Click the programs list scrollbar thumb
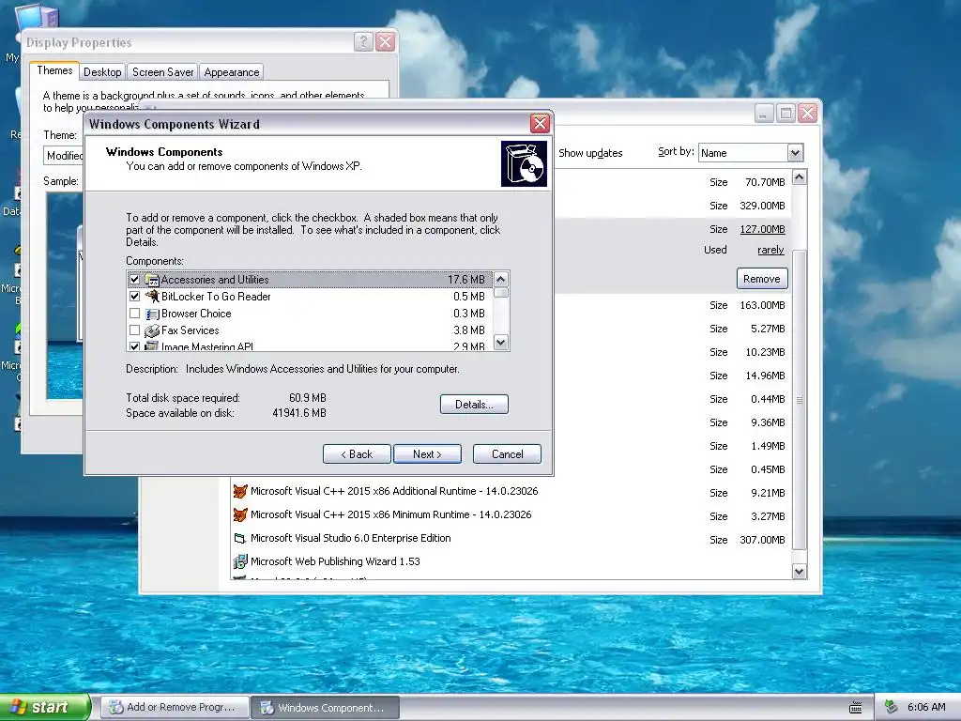The width and height of the screenshot is (961, 721). click(x=800, y=400)
